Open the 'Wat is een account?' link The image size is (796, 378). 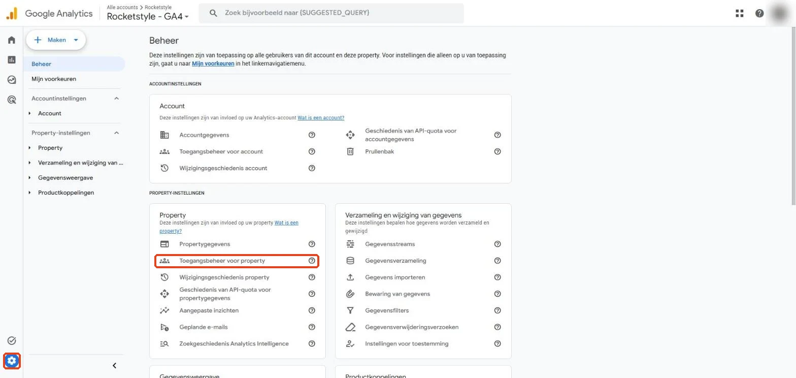coord(321,118)
